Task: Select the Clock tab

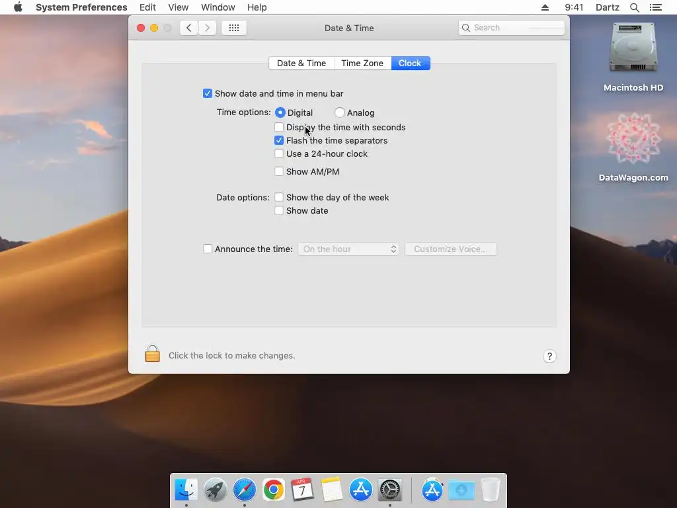Action: (x=410, y=63)
